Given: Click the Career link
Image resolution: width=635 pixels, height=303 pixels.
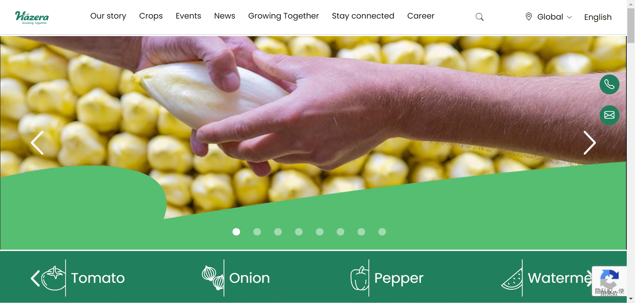Looking at the screenshot, I should coord(421,16).
